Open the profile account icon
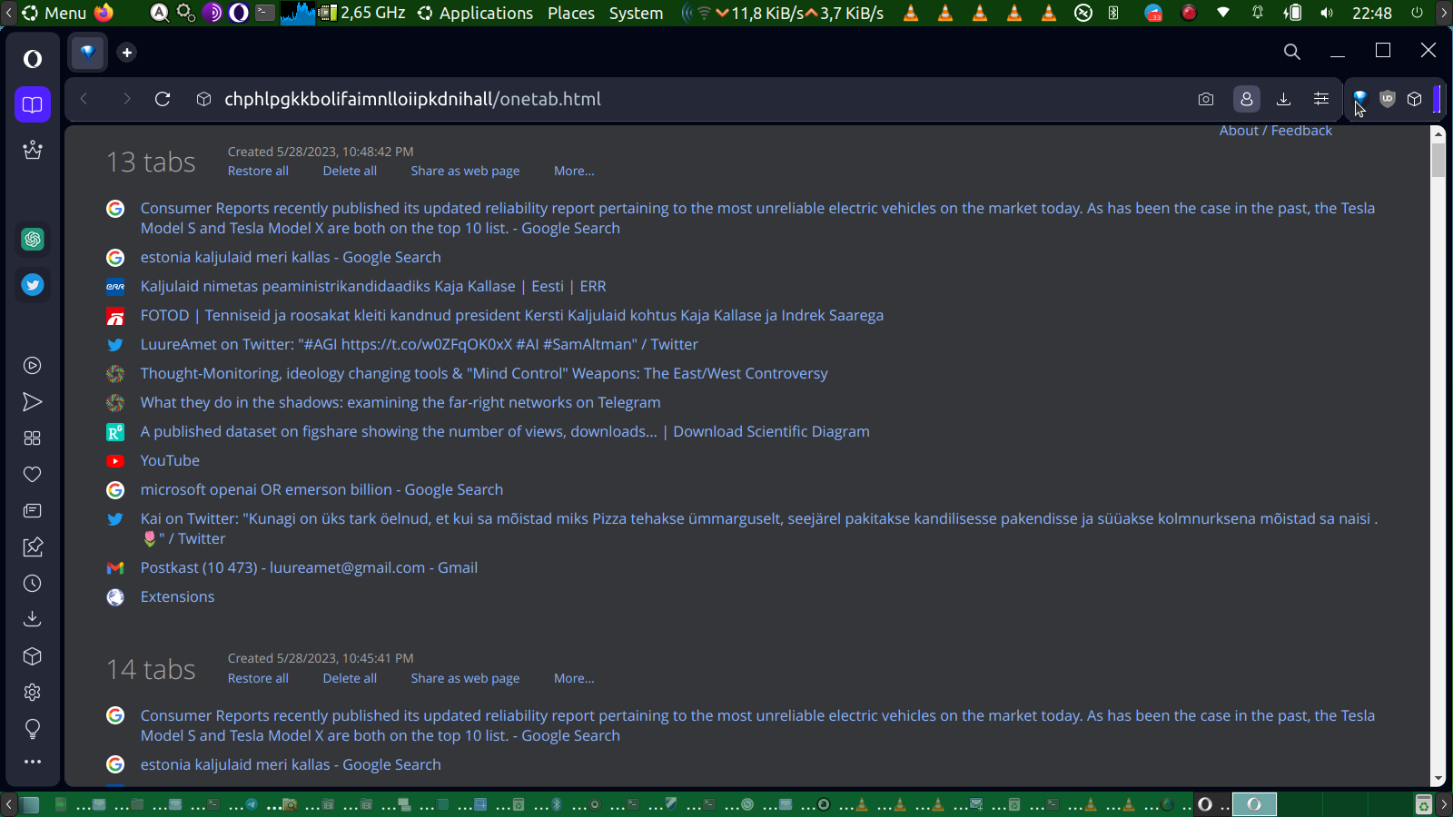 1247,99
